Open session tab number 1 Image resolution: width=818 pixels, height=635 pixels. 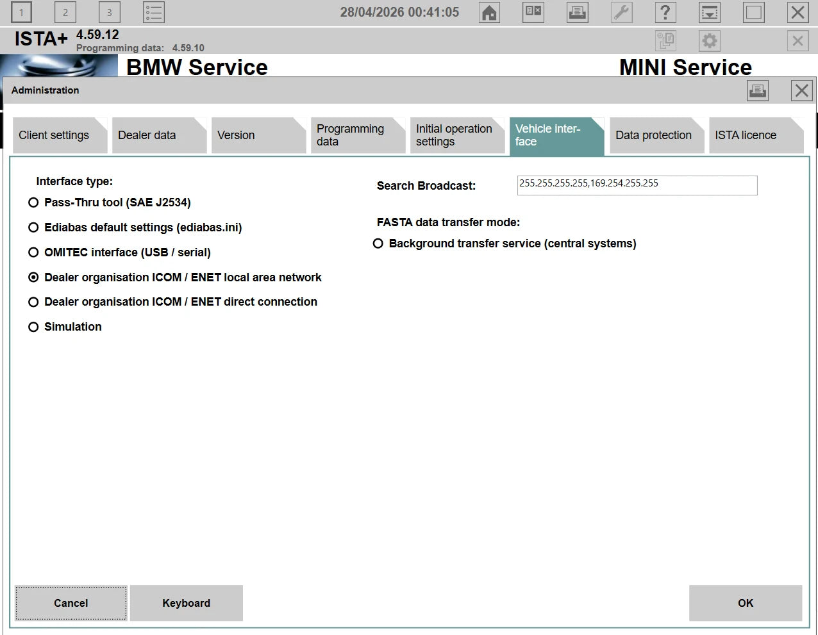21,12
